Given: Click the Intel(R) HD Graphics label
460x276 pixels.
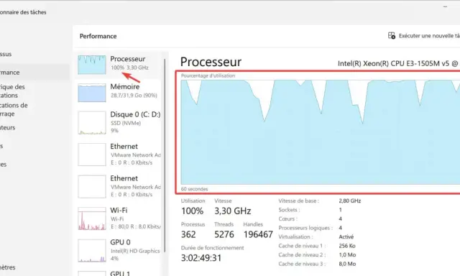Looking at the screenshot, I should [135, 251].
